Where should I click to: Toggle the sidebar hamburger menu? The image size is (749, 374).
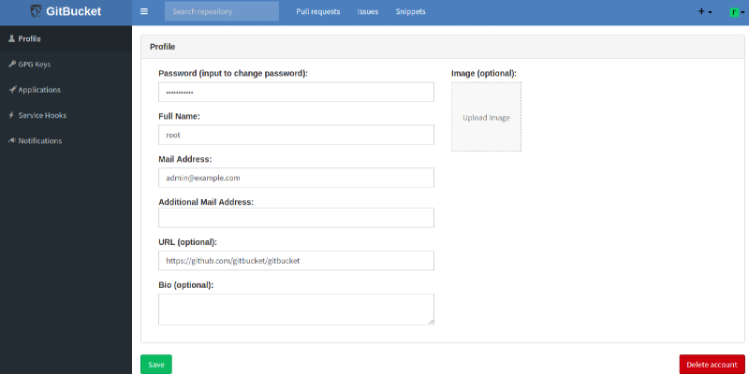[144, 12]
